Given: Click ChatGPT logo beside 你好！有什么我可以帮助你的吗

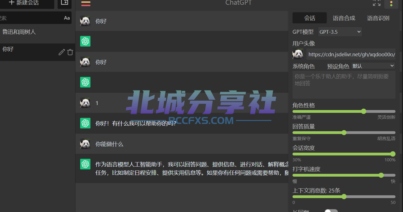Looking at the screenshot, I should pyautogui.click(x=85, y=123).
